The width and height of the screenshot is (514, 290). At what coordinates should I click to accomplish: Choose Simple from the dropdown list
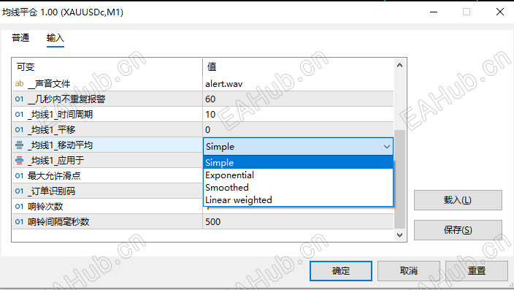(x=298, y=162)
